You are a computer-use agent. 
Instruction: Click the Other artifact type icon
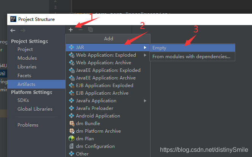click(71, 154)
